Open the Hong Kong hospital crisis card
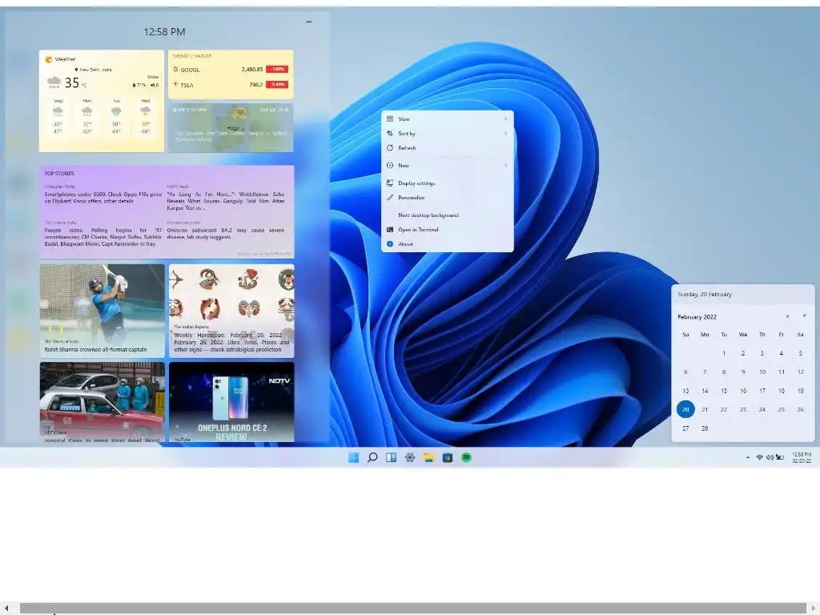 [102, 402]
